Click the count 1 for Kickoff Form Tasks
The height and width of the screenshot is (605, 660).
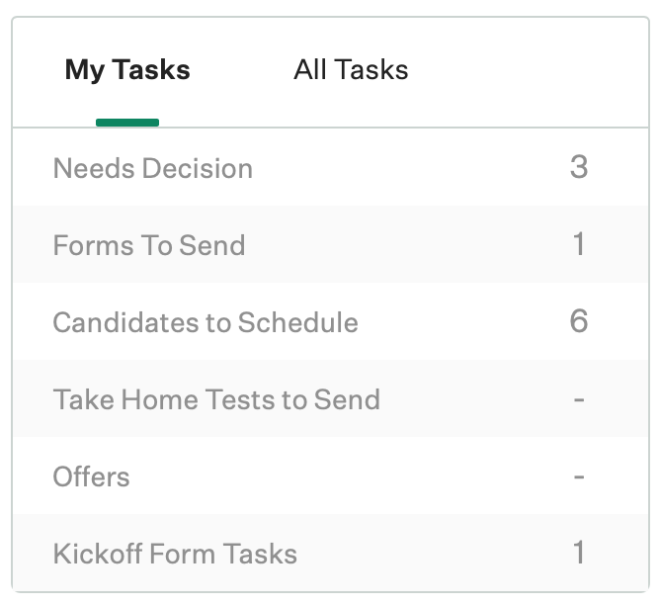[579, 553]
